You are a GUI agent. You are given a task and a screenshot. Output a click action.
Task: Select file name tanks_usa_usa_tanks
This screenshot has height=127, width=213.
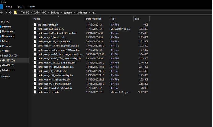point(48,92)
